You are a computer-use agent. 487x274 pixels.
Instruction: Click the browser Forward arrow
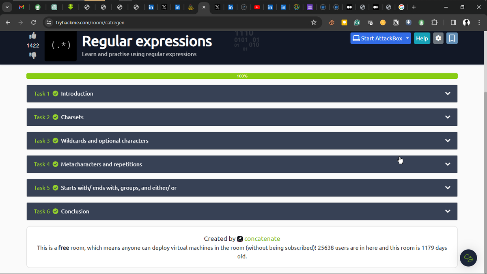tap(21, 23)
